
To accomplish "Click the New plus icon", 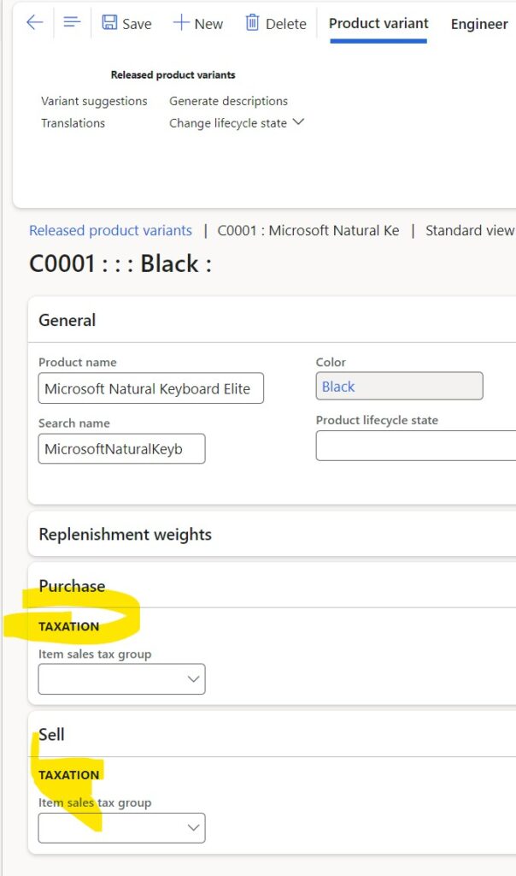I will point(181,23).
